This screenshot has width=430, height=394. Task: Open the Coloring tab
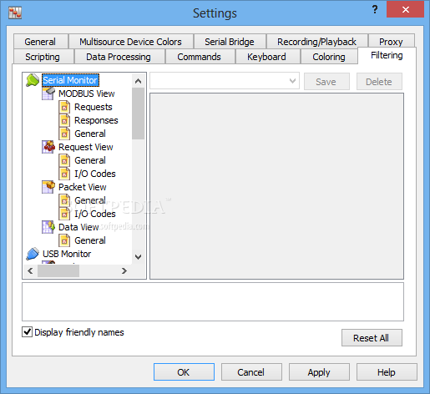point(329,57)
